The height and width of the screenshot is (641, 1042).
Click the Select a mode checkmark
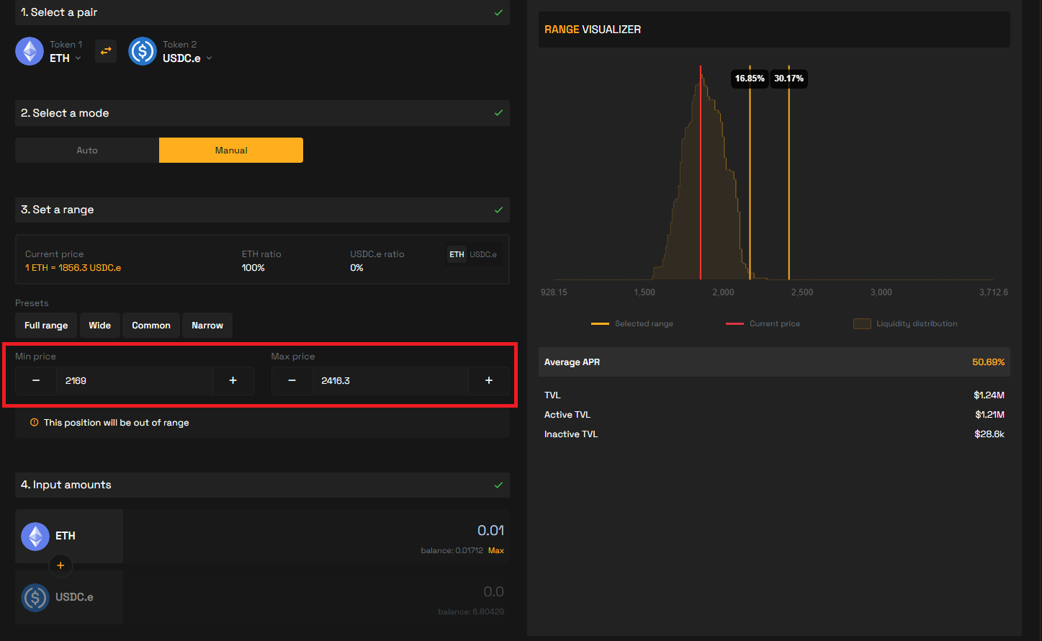498,113
